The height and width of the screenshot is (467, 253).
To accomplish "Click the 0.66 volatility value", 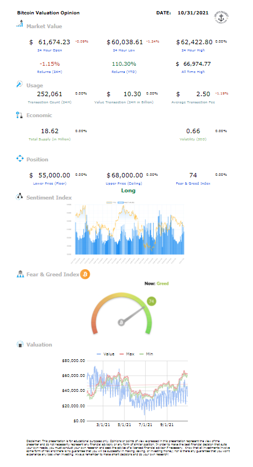I will click(x=193, y=131).
